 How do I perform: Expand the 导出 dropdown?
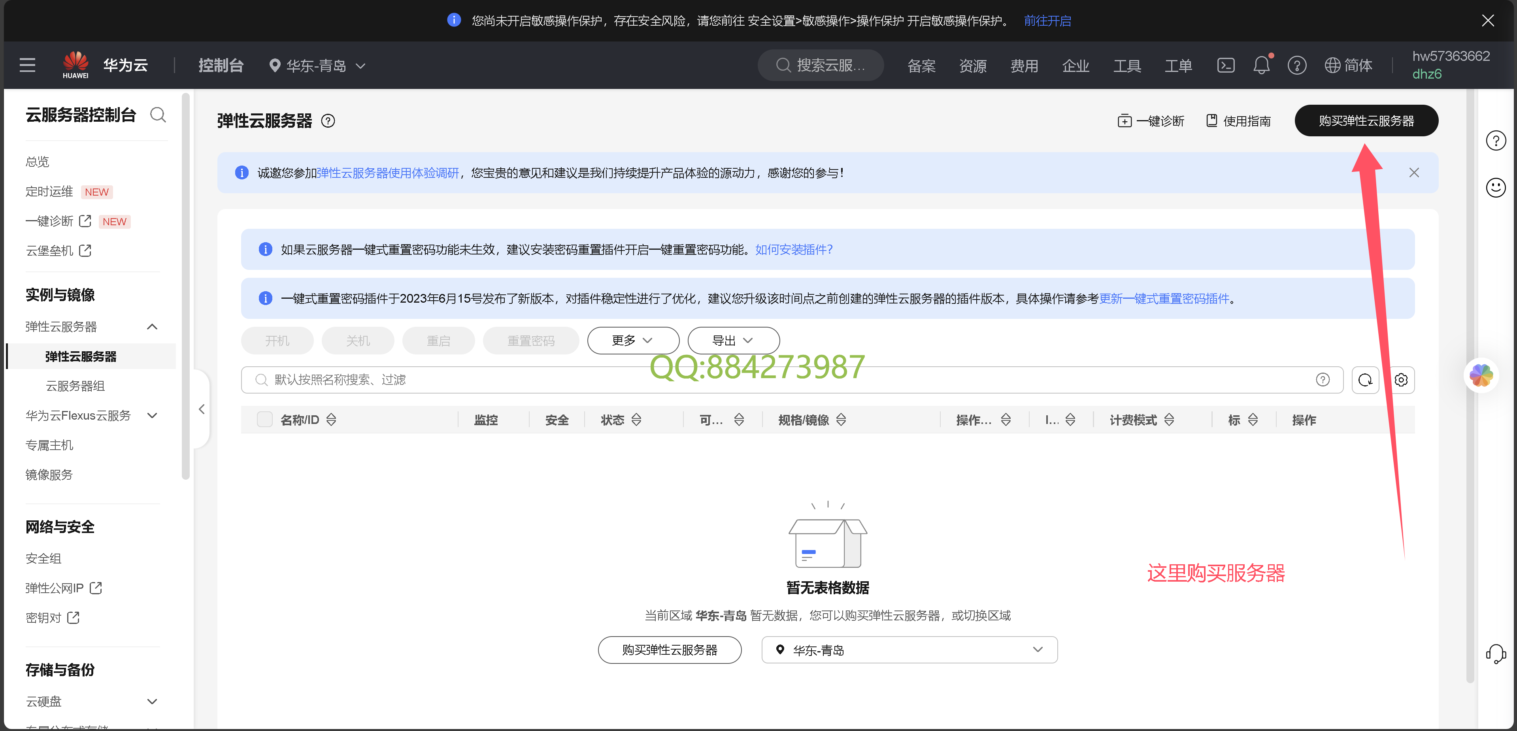click(733, 341)
